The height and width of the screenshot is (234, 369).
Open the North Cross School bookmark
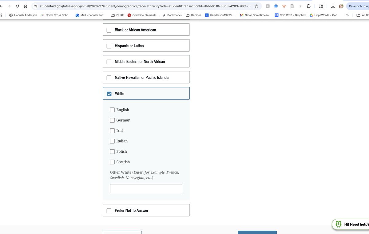click(x=56, y=15)
